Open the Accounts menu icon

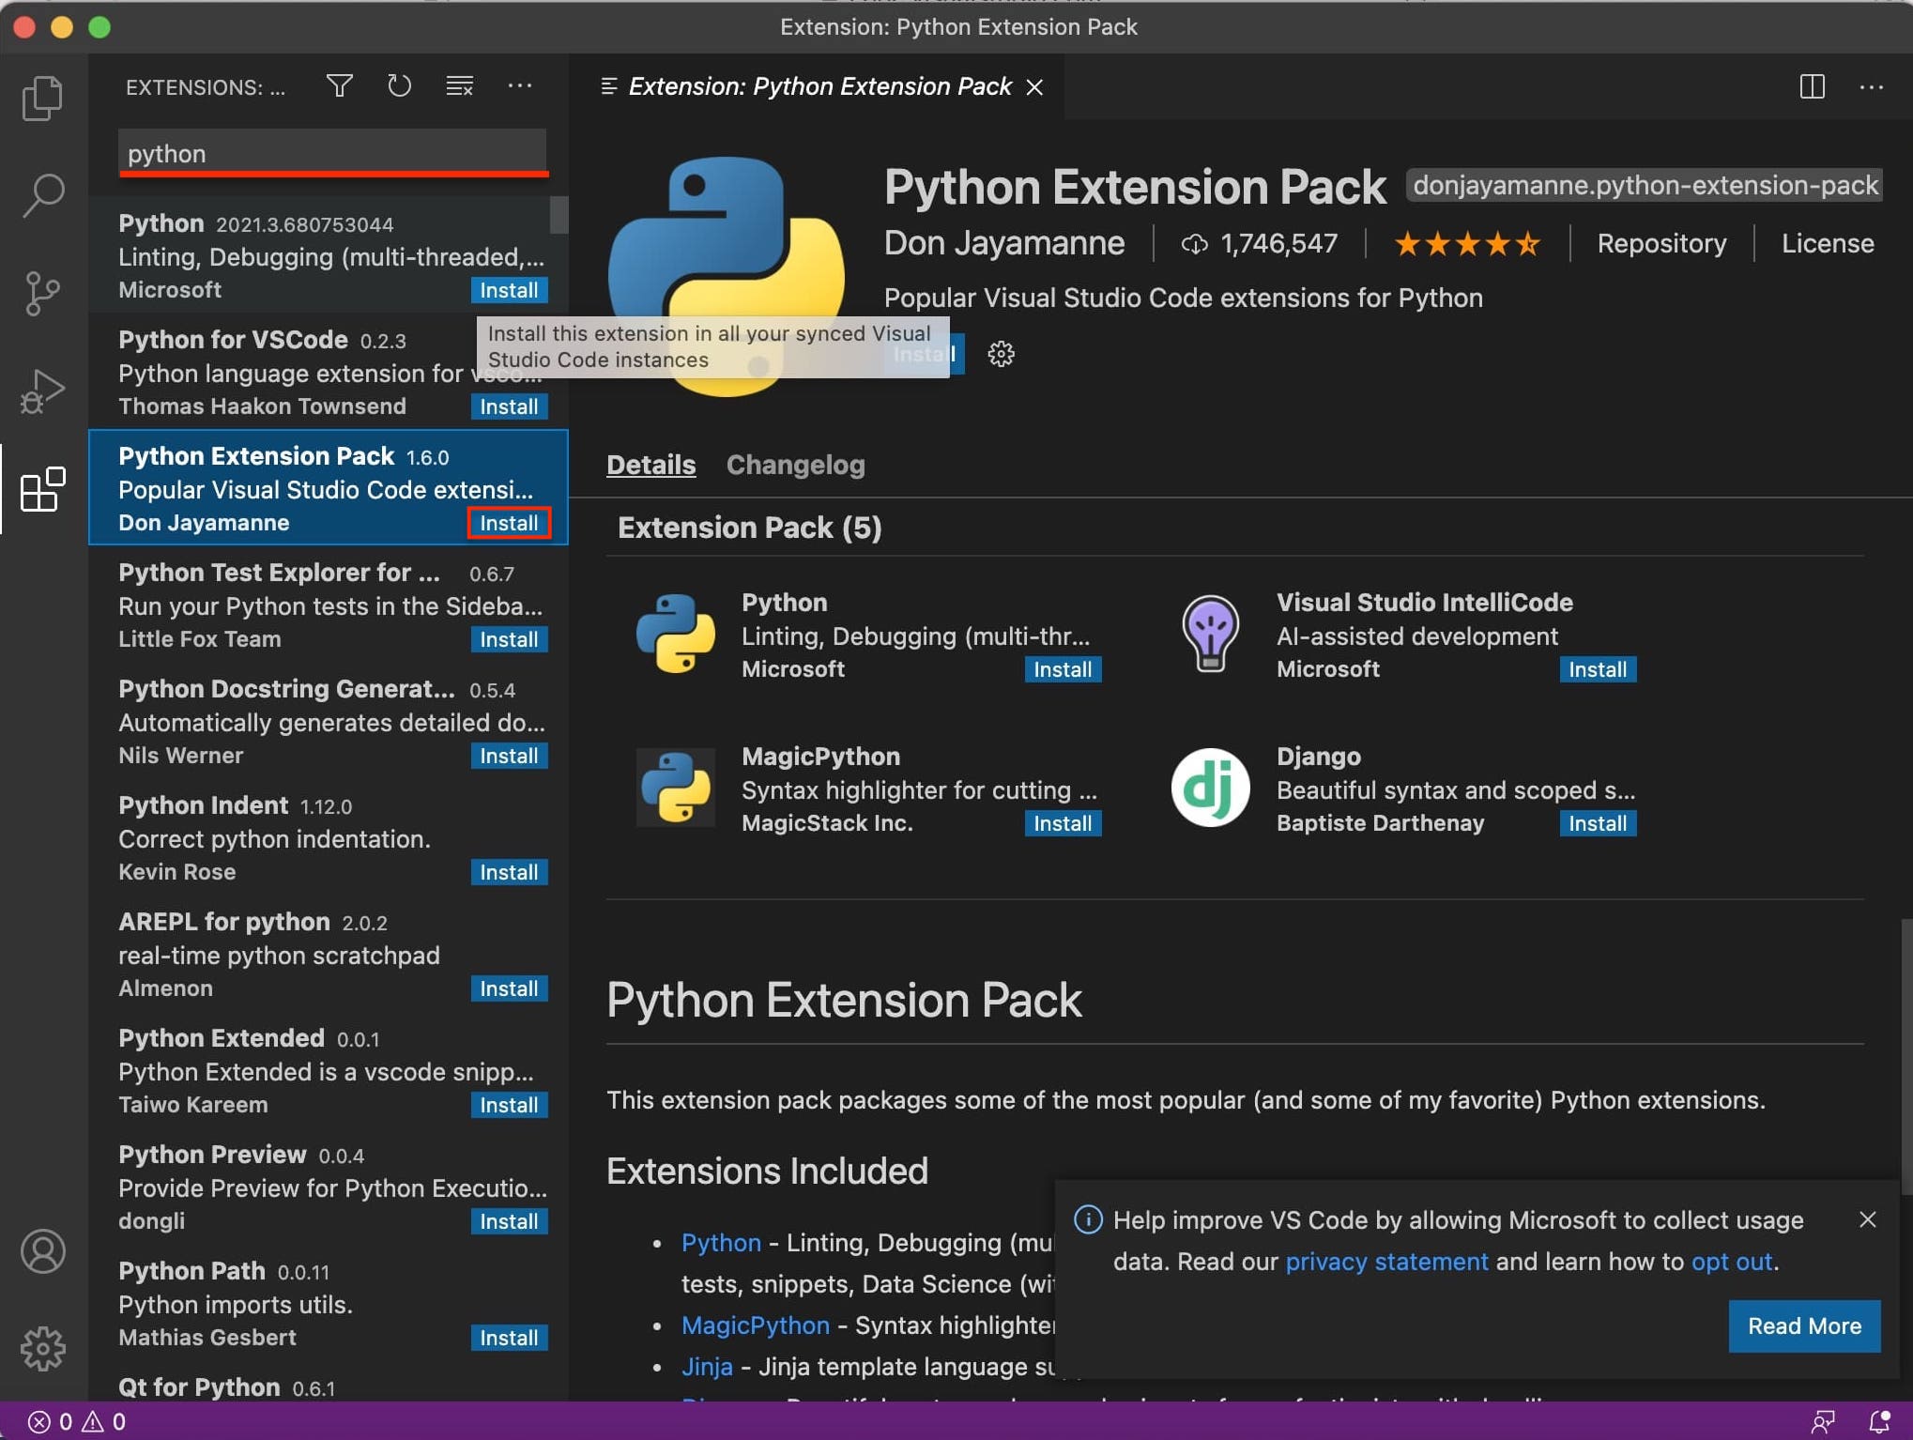tap(43, 1251)
